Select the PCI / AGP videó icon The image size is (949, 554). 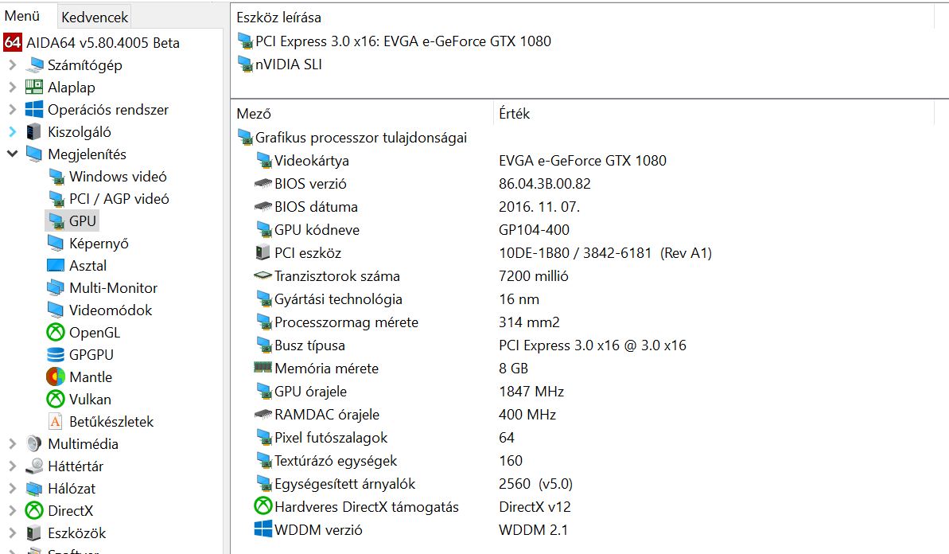(56, 199)
